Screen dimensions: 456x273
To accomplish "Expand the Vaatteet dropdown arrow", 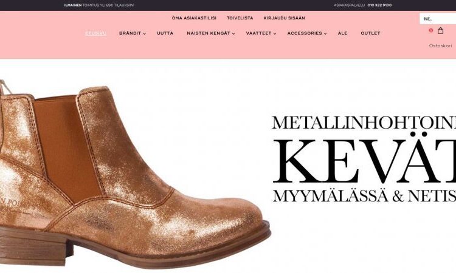I will 275,33.
